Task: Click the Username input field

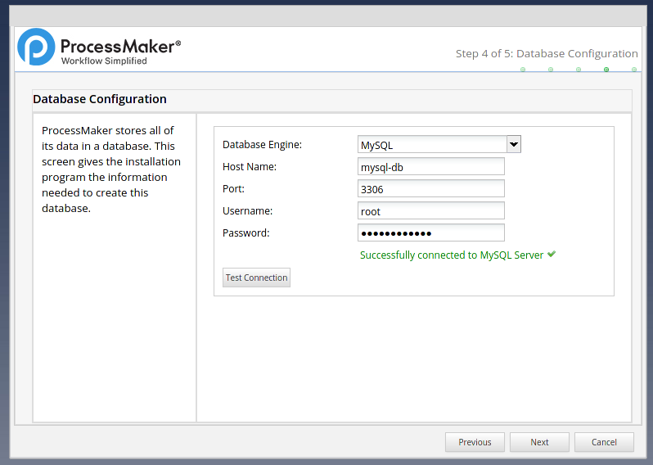Action: (x=431, y=211)
